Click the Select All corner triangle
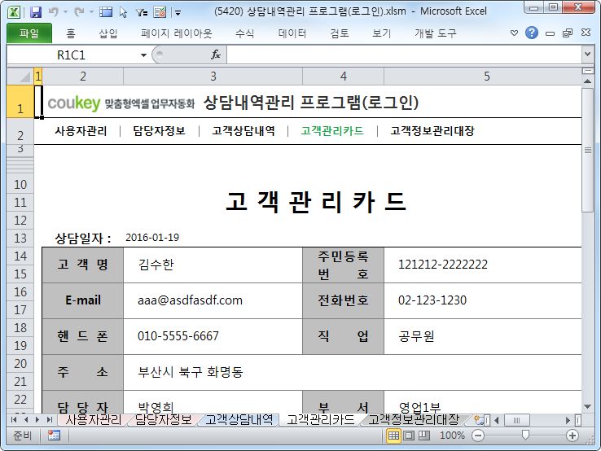This screenshot has height=451, width=601. coord(20,77)
